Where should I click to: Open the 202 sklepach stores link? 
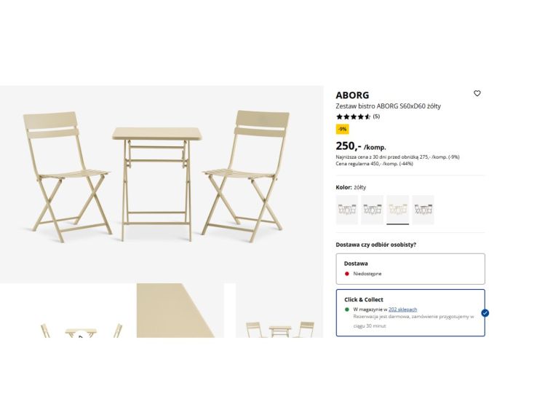coord(403,309)
